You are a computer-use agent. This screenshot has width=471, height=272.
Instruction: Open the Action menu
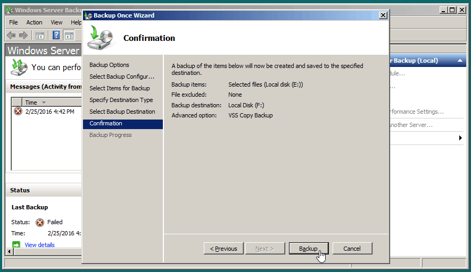pos(34,22)
